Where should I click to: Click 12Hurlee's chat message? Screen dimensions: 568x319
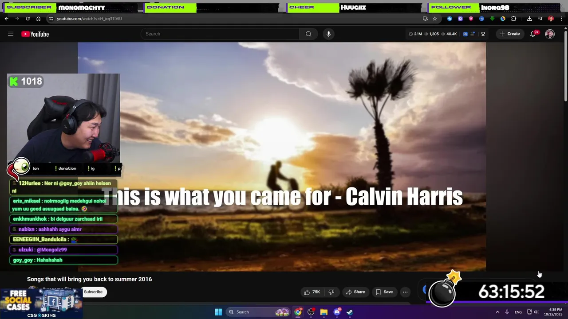[64, 187]
